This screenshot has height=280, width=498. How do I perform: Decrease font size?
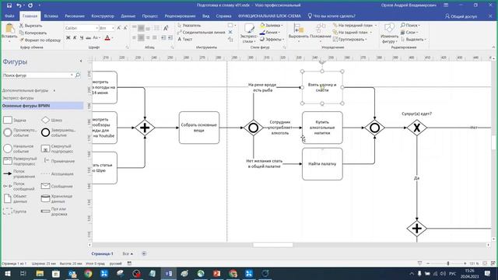tap(125, 28)
